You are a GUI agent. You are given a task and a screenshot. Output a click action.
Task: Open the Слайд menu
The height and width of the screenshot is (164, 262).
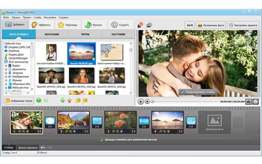(37, 17)
